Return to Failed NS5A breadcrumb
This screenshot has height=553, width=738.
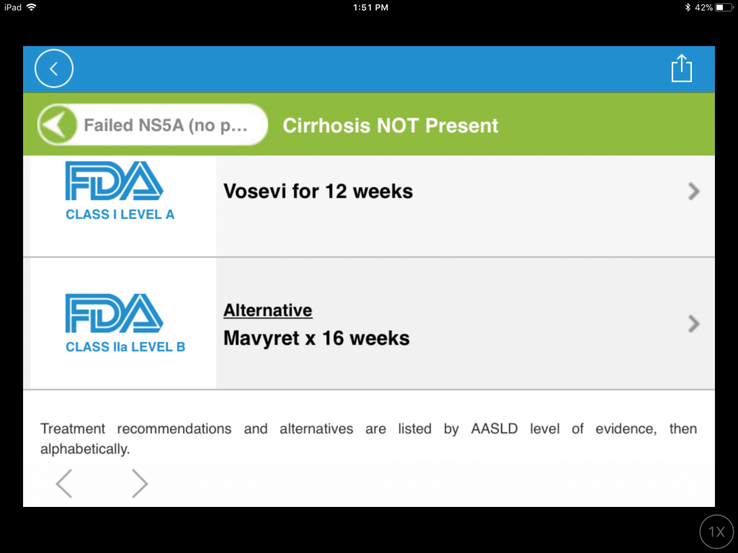tap(165, 125)
